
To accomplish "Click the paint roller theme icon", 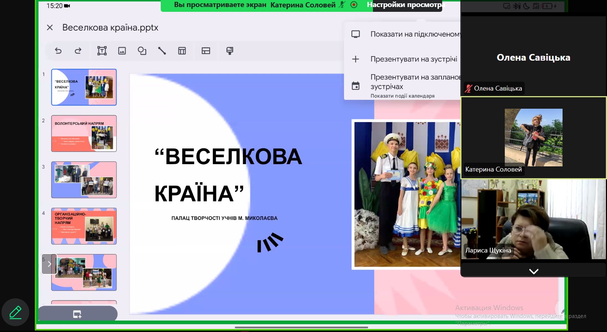I will click(230, 51).
